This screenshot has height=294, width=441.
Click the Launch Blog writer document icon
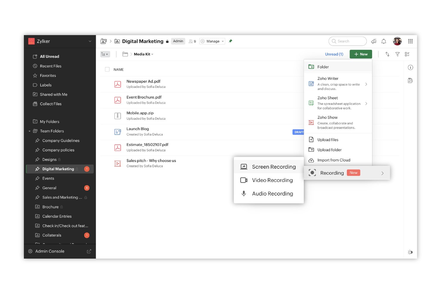click(x=118, y=132)
